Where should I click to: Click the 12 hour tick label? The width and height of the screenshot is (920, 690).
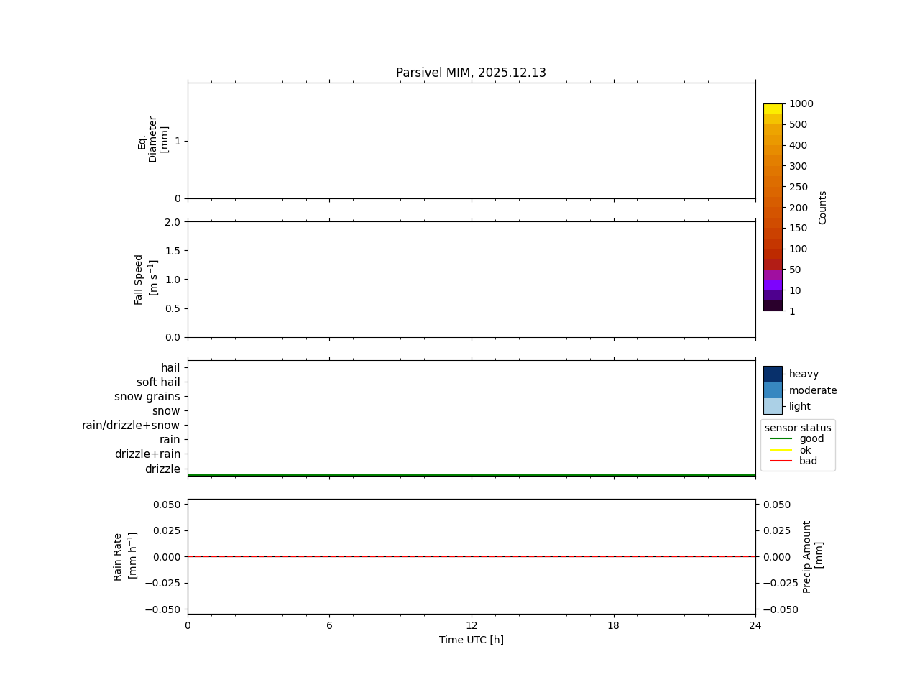click(471, 625)
